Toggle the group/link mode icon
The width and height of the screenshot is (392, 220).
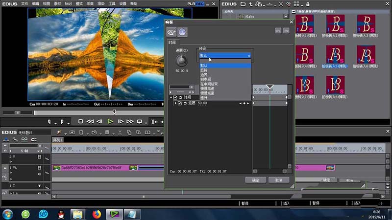24,139
